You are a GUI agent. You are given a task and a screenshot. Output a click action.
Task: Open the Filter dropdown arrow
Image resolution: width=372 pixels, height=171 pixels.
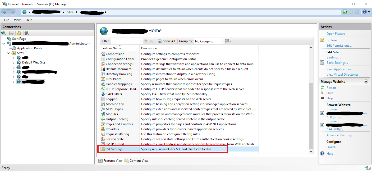[x=141, y=41]
